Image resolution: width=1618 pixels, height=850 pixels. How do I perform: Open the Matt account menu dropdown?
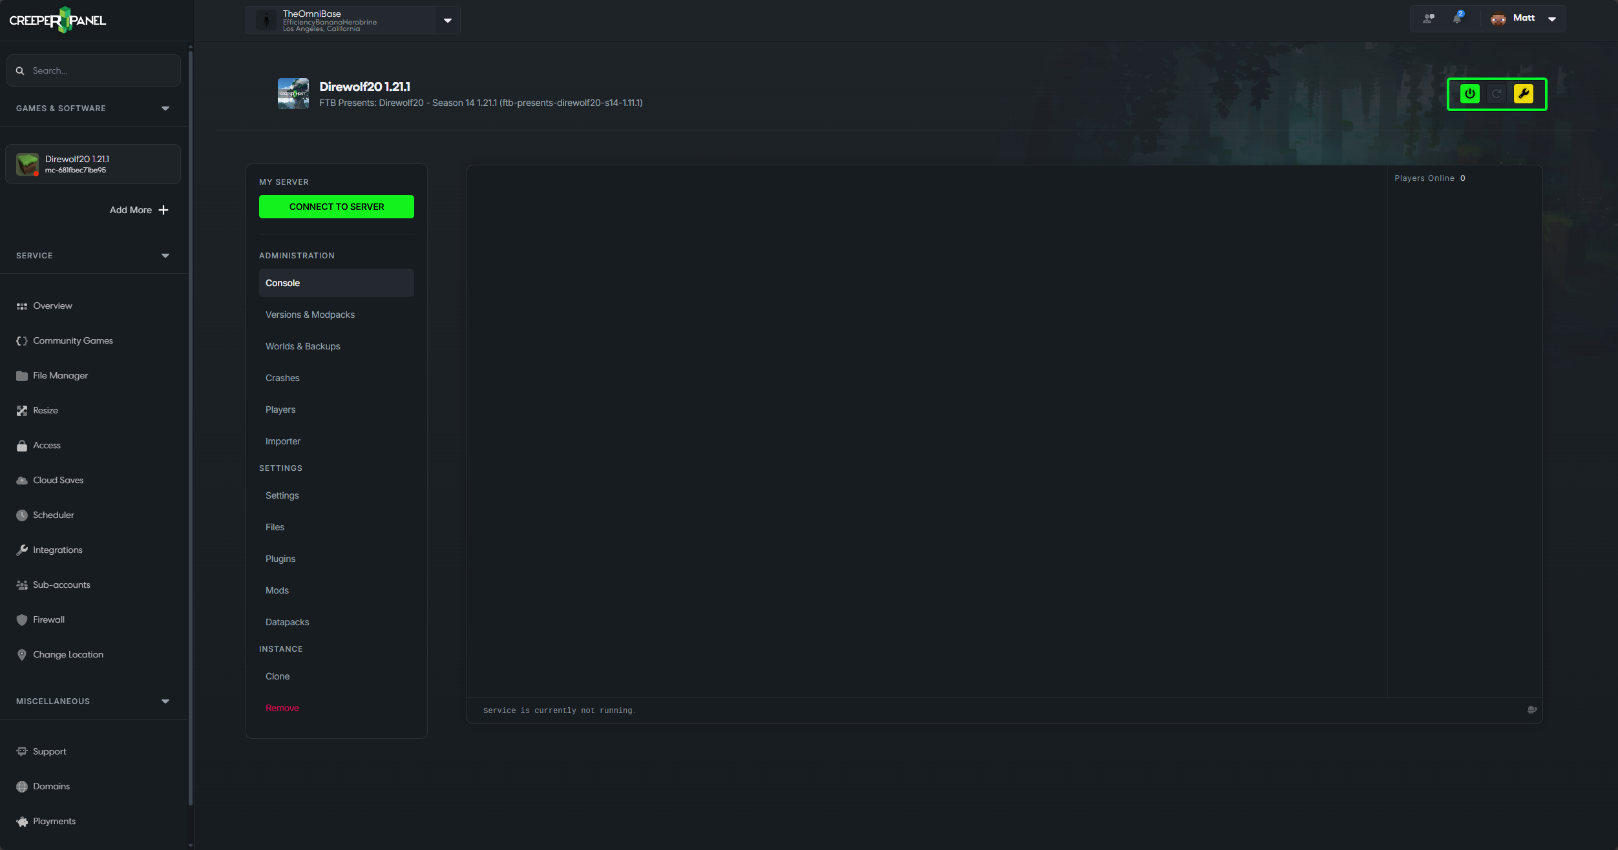1552,19
